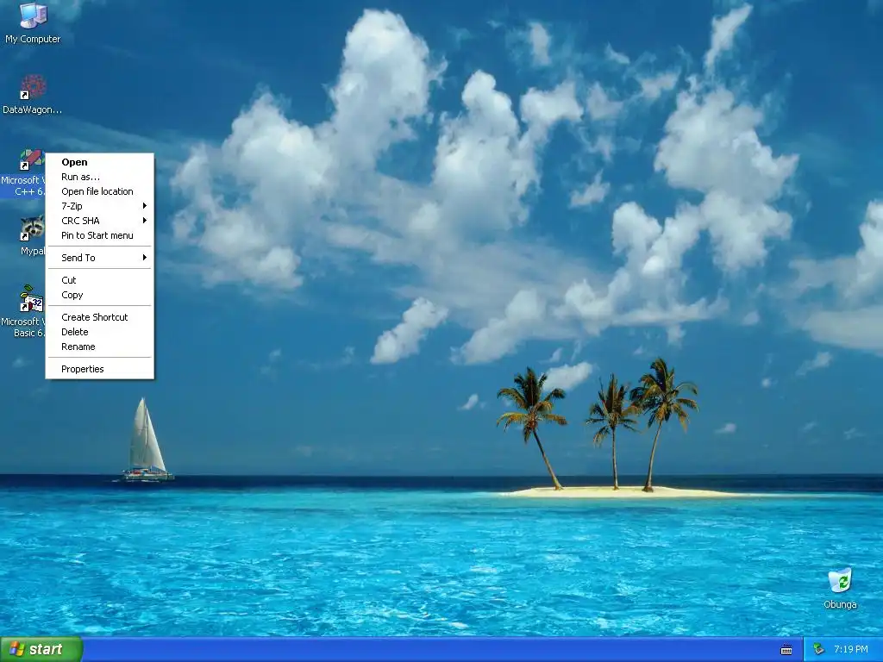883x662 pixels.
Task: Select the DataWagon desktop shortcut
Action: pos(32,95)
